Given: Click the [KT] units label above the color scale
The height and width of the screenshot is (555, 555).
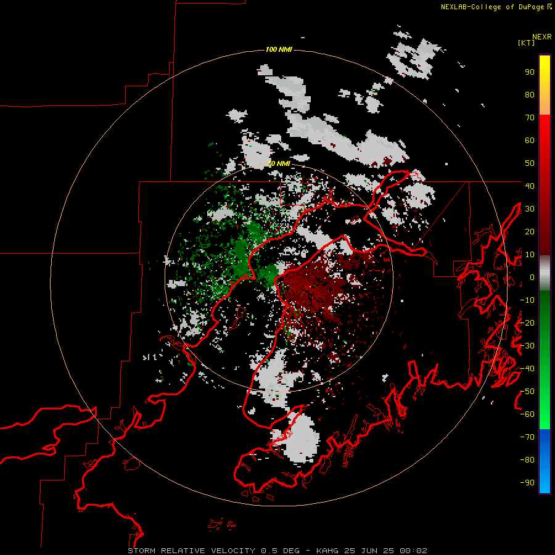Looking at the screenshot, I should click(x=527, y=43).
